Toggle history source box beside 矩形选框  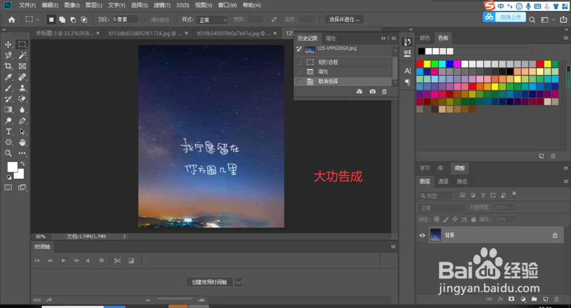click(x=299, y=62)
